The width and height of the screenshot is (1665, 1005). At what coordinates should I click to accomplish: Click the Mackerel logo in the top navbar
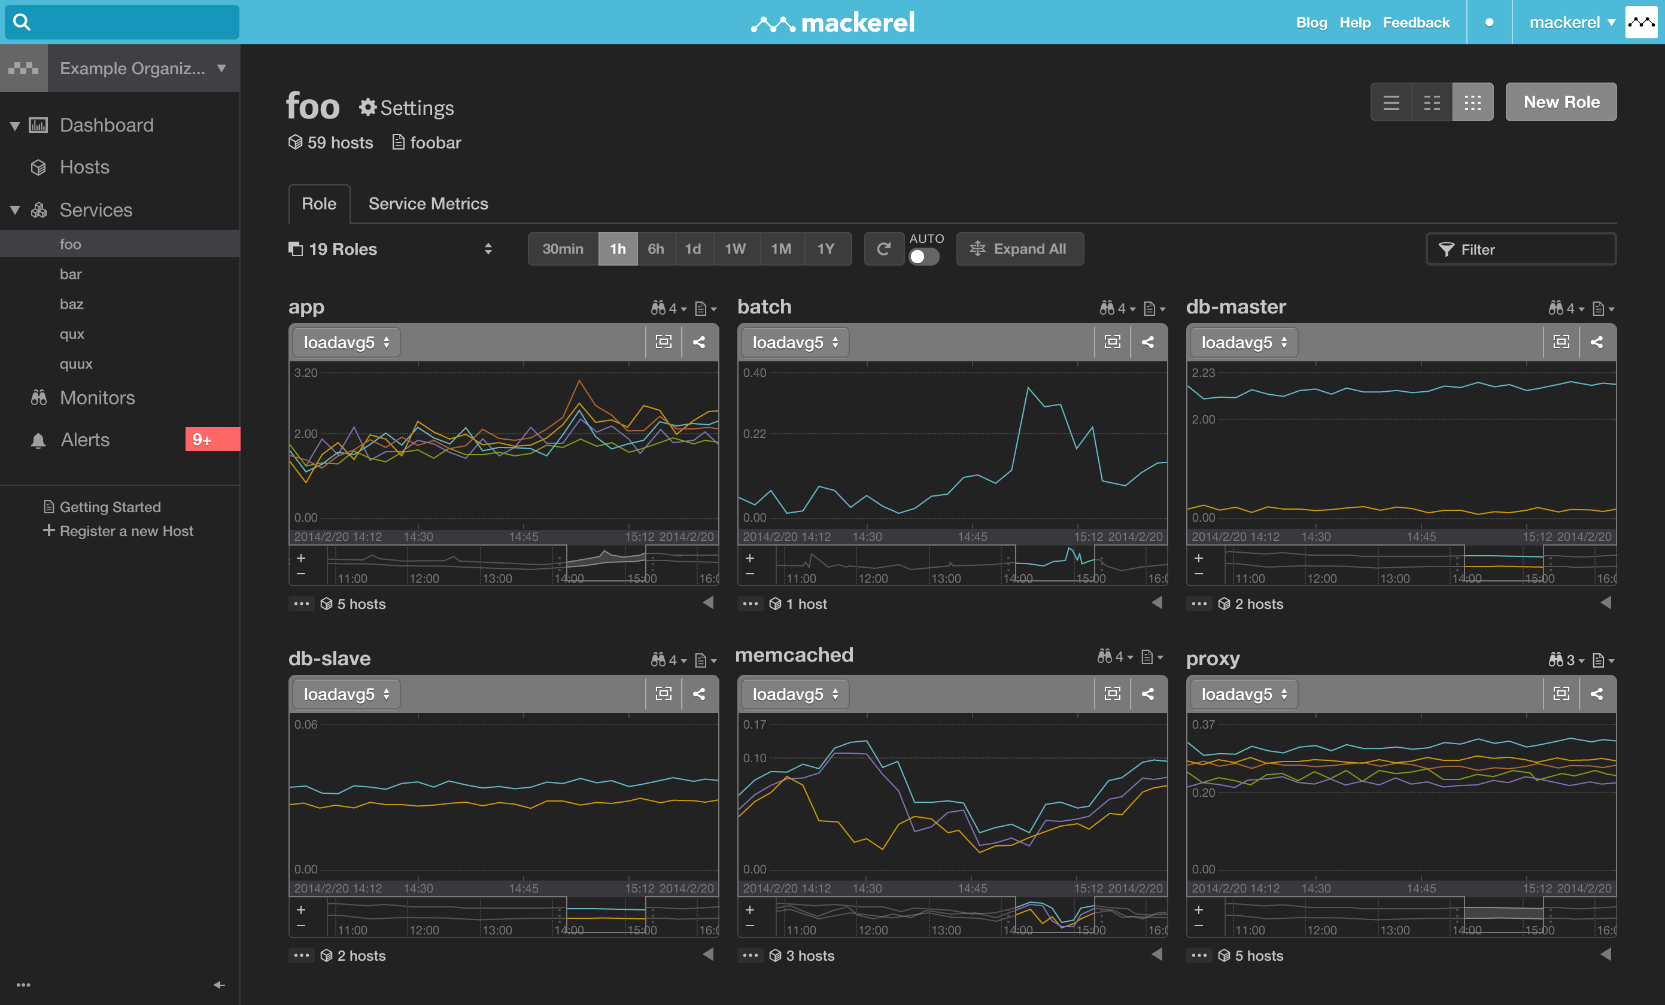pos(832,23)
